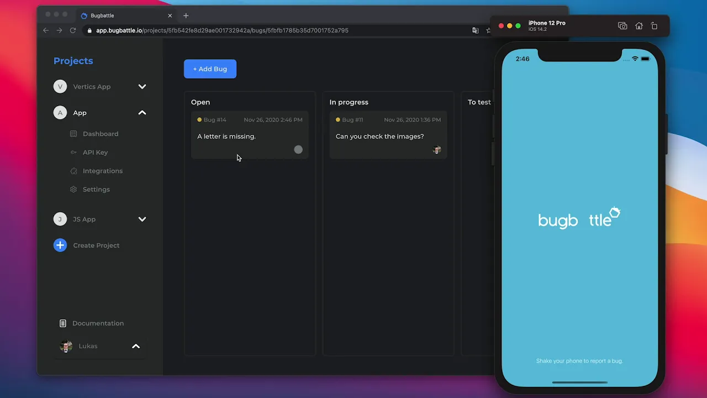The image size is (707, 398).
Task: Select the Vertics App project avatar
Action: 60,87
